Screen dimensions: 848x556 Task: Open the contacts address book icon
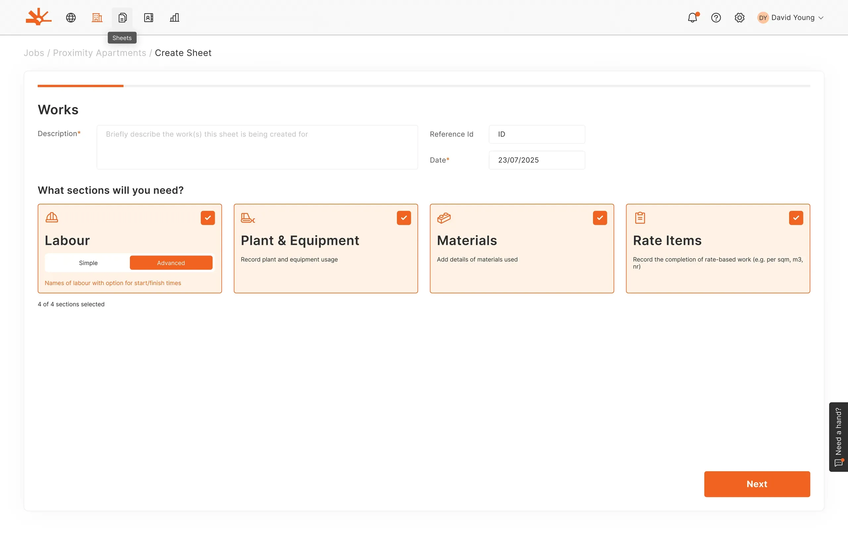(149, 18)
